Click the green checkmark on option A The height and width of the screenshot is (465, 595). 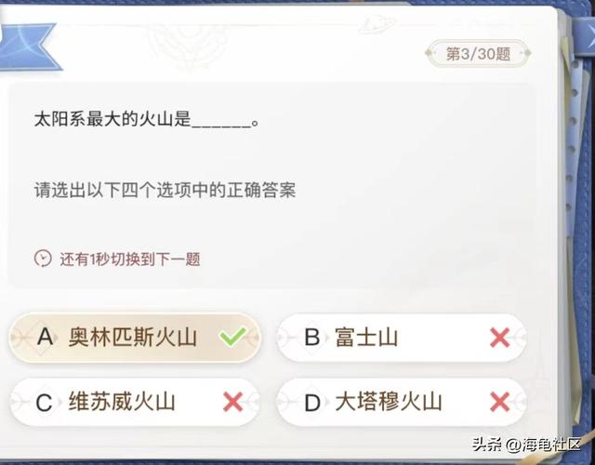coord(232,337)
